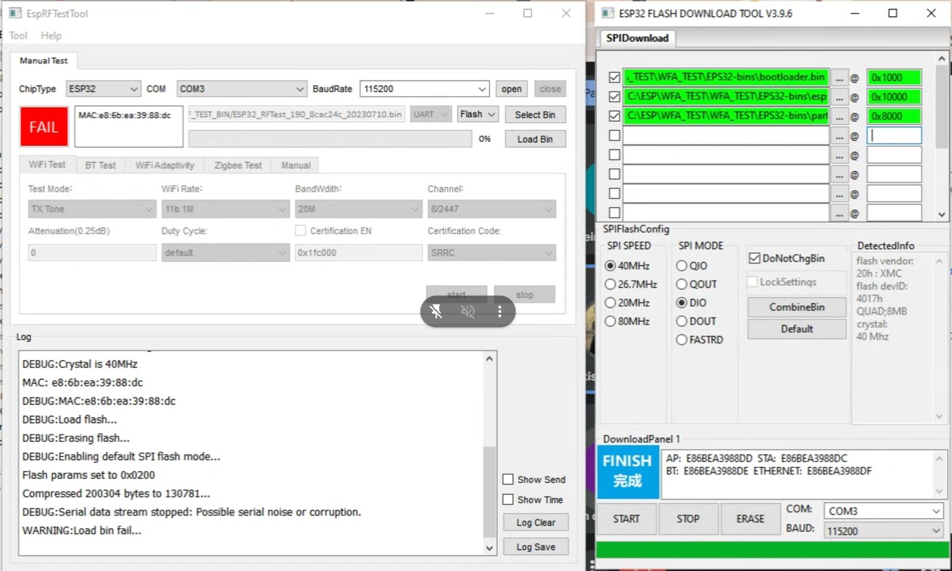Click Default button in SPIFlashConfig

pos(797,329)
